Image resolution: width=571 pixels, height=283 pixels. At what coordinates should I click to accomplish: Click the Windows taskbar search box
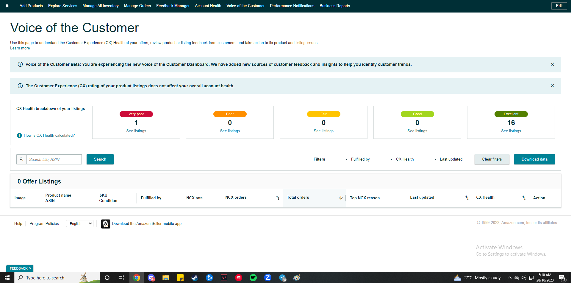[x=57, y=278]
